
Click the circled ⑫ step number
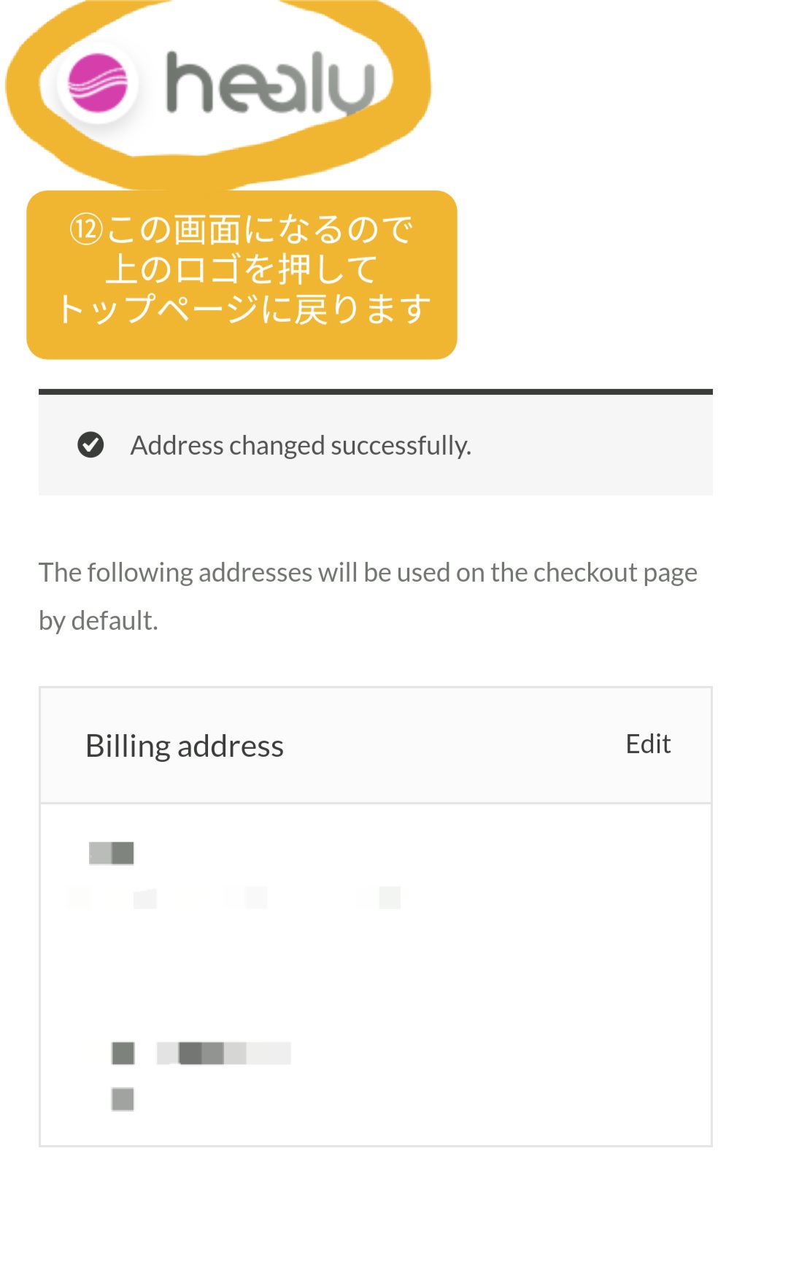[x=85, y=229]
